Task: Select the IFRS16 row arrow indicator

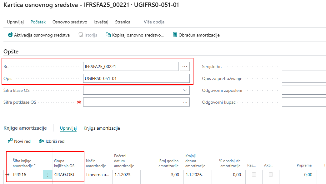Action: point(8,175)
